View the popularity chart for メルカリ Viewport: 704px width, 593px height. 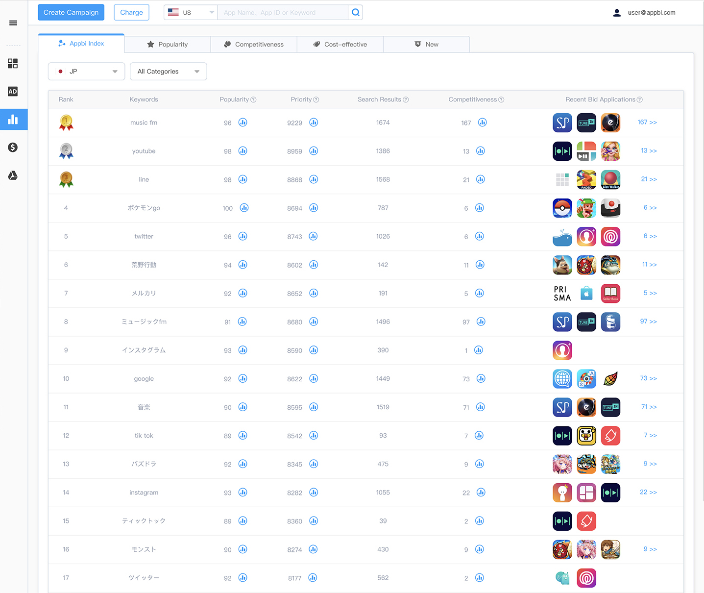click(x=243, y=293)
